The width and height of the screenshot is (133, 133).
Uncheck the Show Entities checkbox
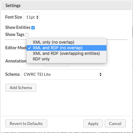[x=33, y=28]
